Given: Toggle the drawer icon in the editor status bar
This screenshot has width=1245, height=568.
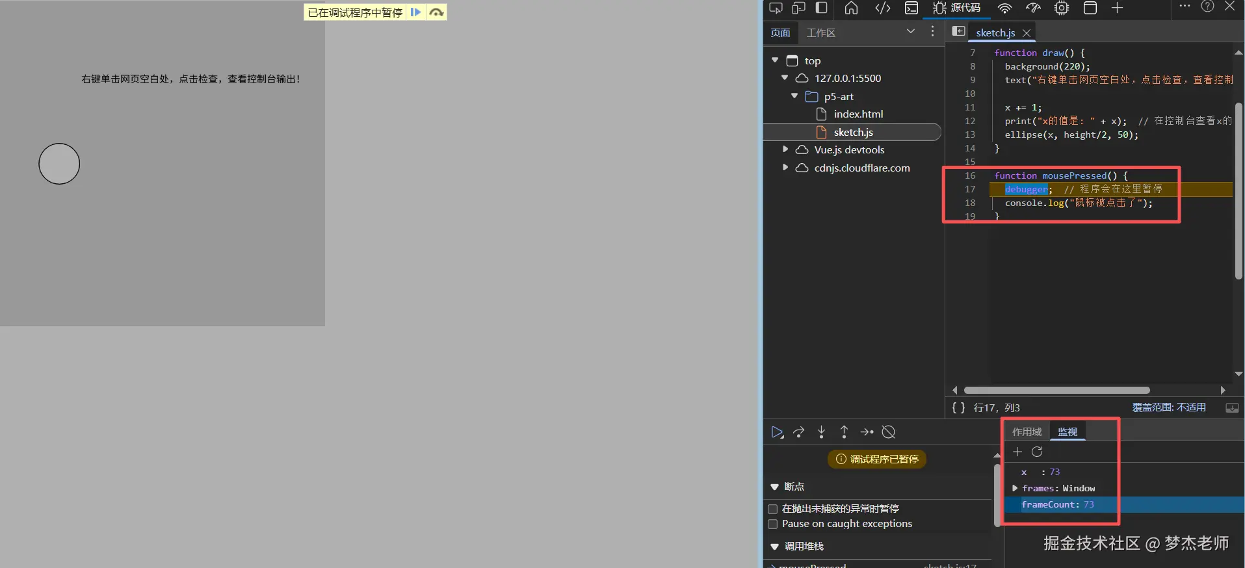Looking at the screenshot, I should 1232,407.
